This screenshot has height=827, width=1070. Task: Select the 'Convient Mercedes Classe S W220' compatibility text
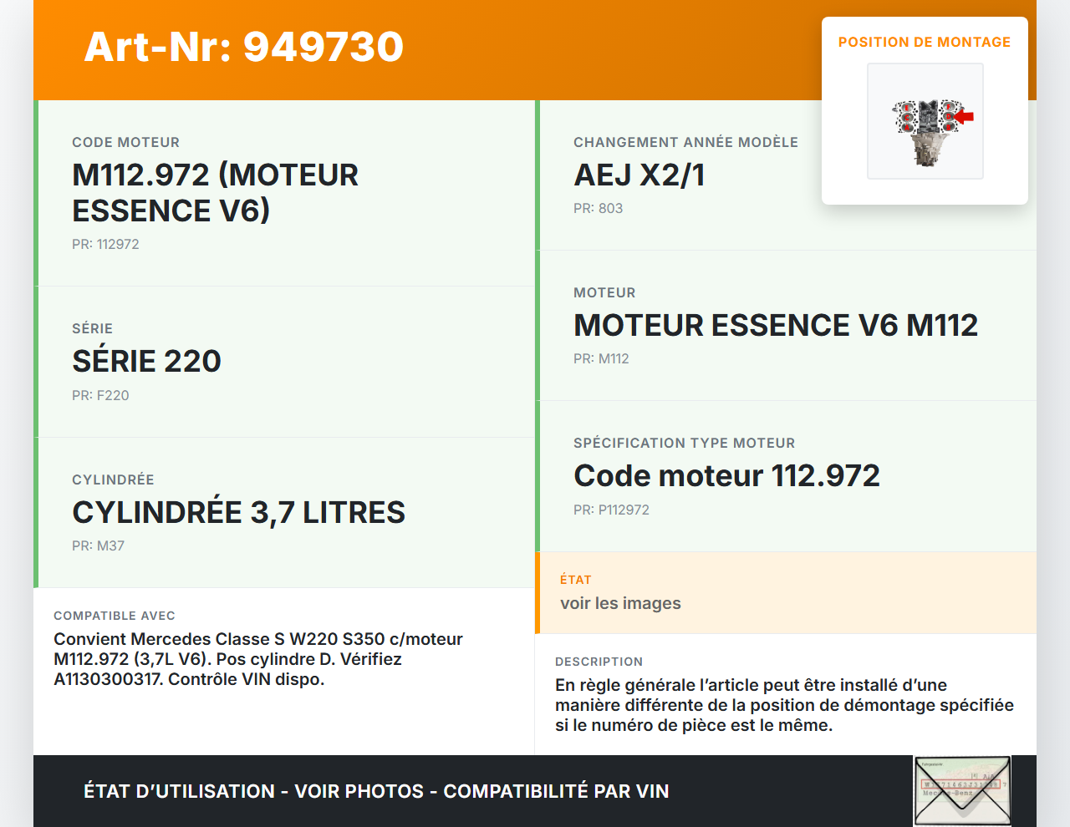point(258,659)
